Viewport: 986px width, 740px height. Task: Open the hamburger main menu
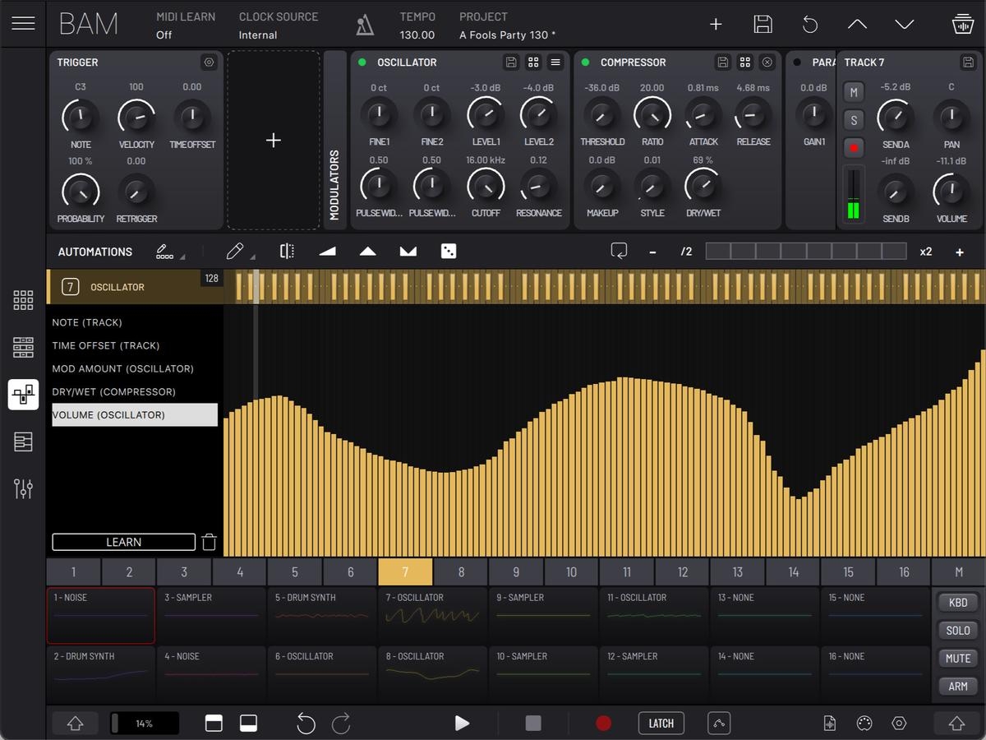(x=23, y=23)
